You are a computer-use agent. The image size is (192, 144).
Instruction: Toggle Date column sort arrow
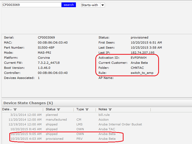11,110
